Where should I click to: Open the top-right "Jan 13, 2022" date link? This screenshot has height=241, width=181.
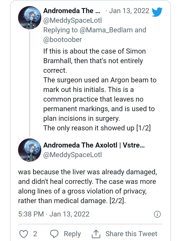[x=129, y=11]
